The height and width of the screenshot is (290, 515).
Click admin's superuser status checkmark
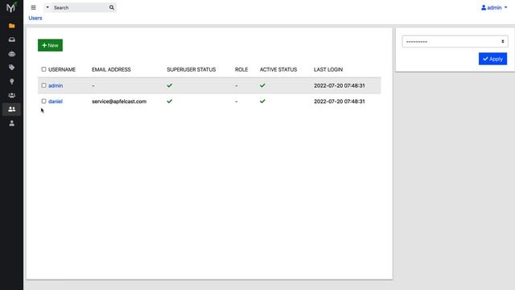point(170,85)
